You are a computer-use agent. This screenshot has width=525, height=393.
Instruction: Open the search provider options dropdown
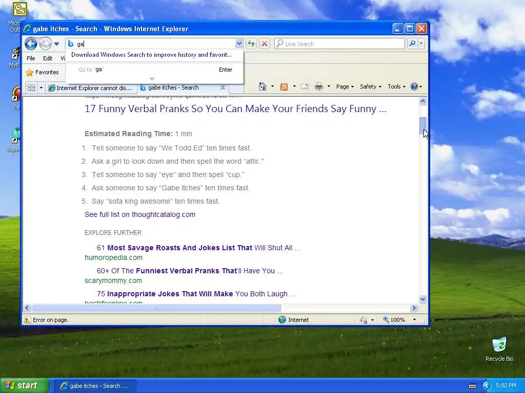[421, 43]
